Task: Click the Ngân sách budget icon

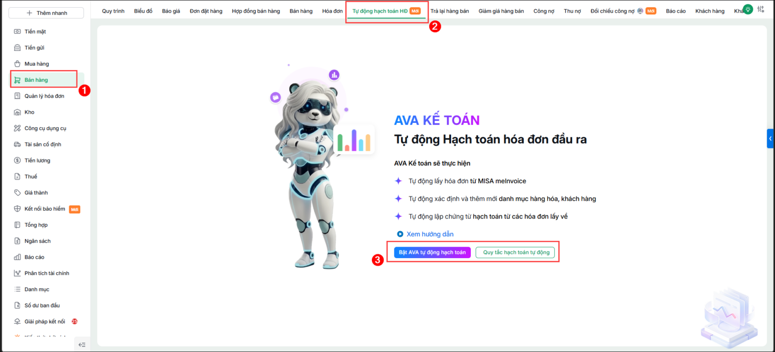Action: 17,241
